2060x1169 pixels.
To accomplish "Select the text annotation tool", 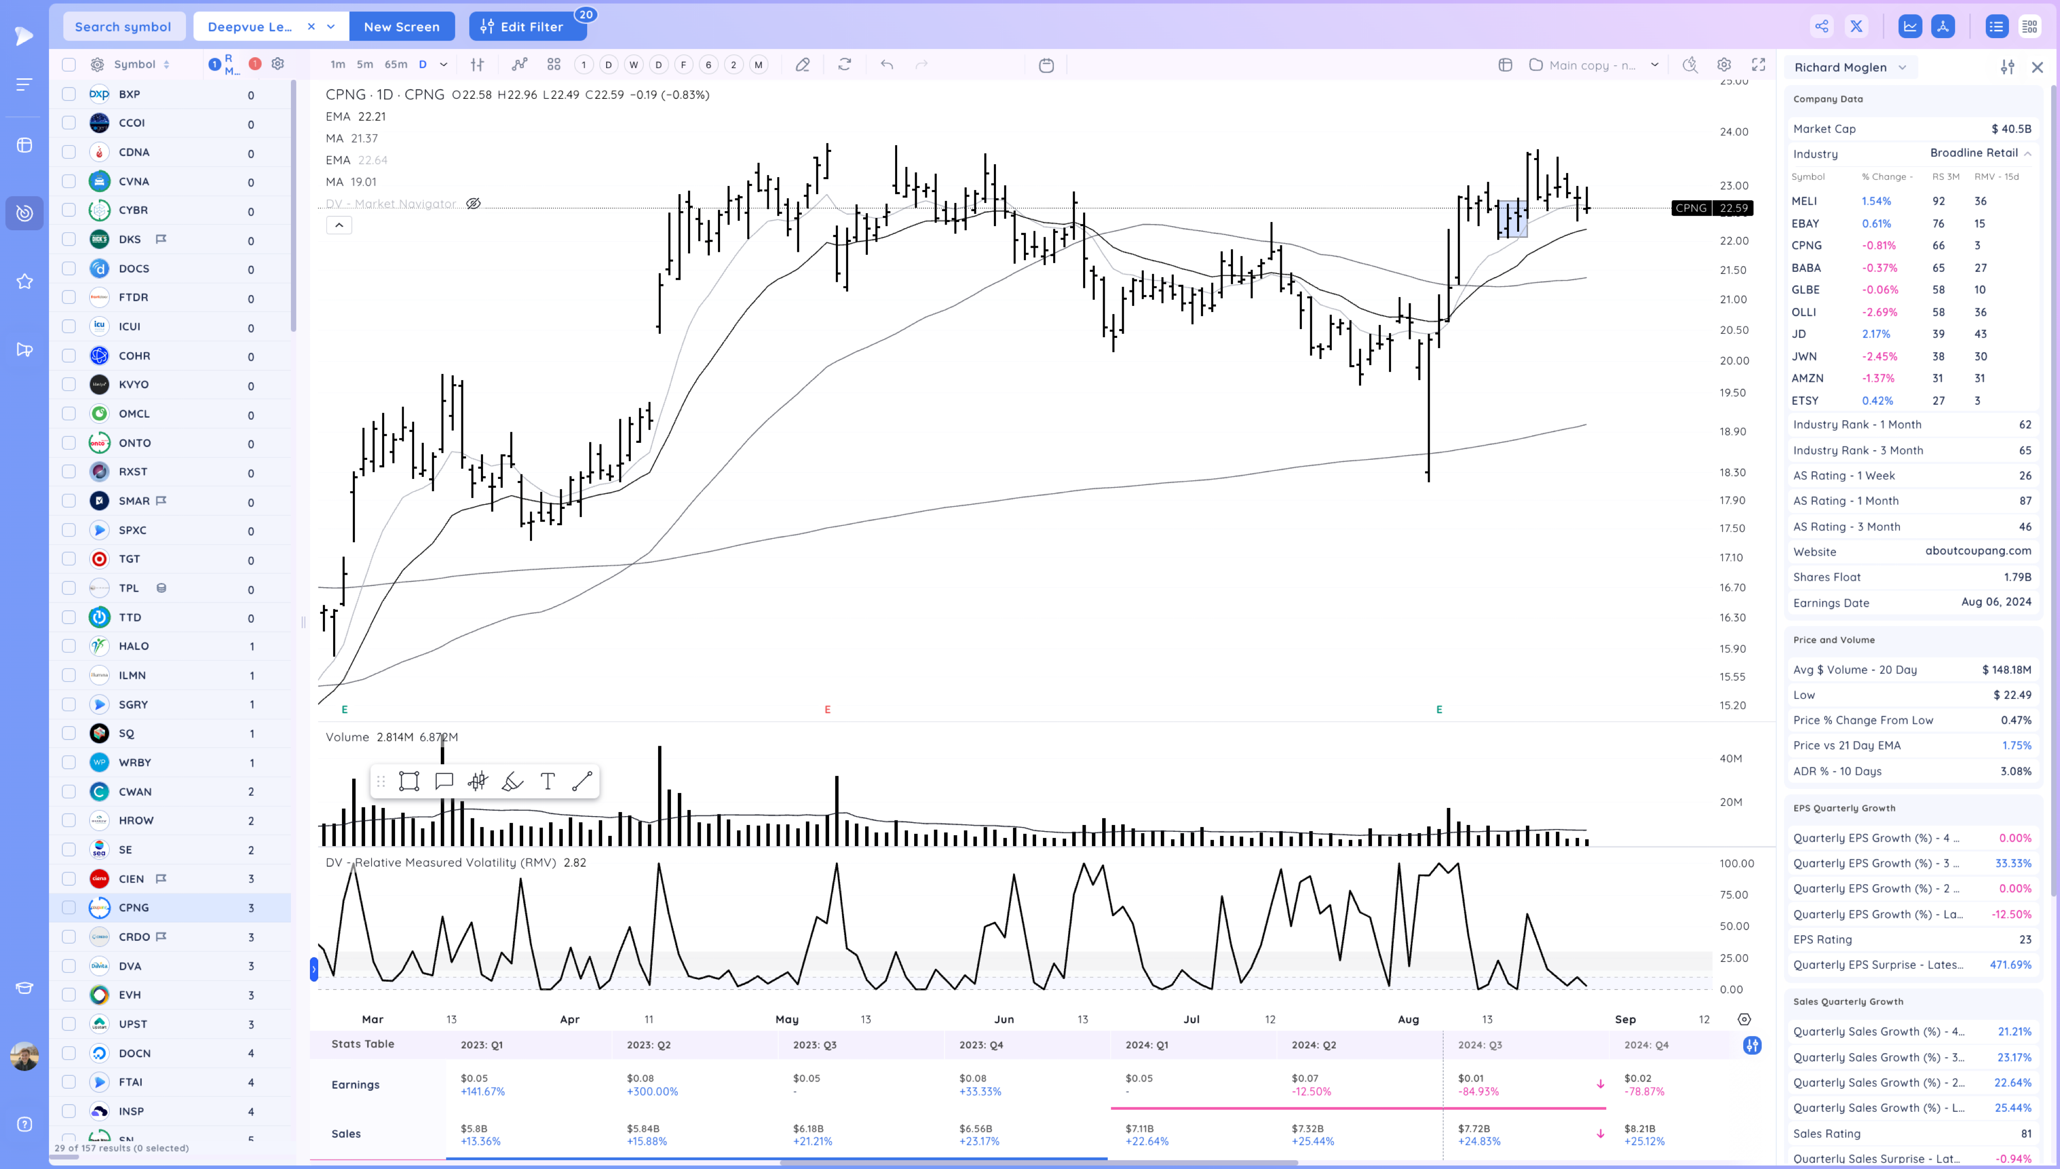I will (547, 781).
